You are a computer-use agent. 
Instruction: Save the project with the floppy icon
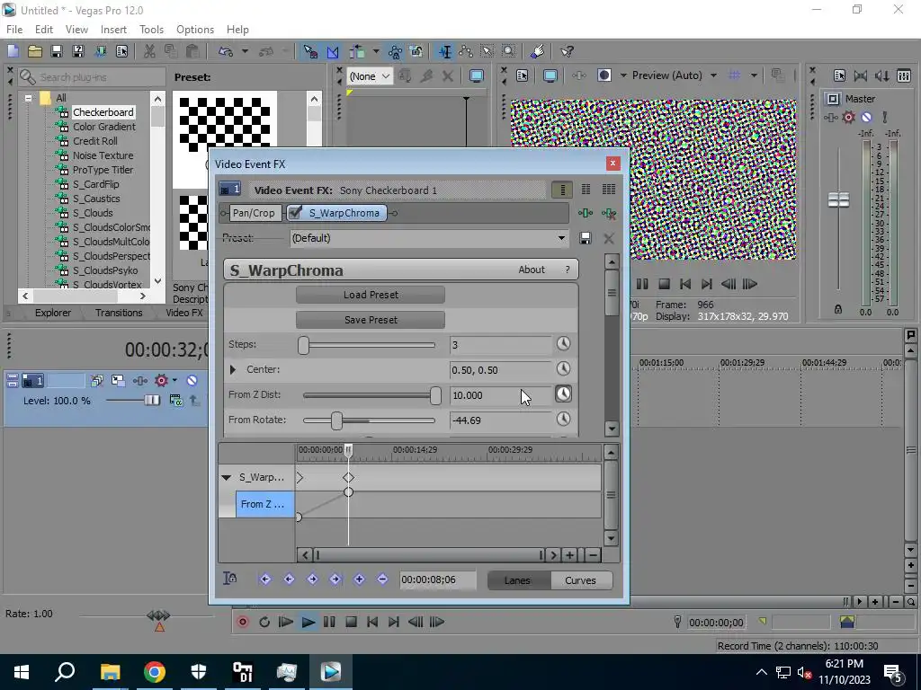tap(57, 51)
